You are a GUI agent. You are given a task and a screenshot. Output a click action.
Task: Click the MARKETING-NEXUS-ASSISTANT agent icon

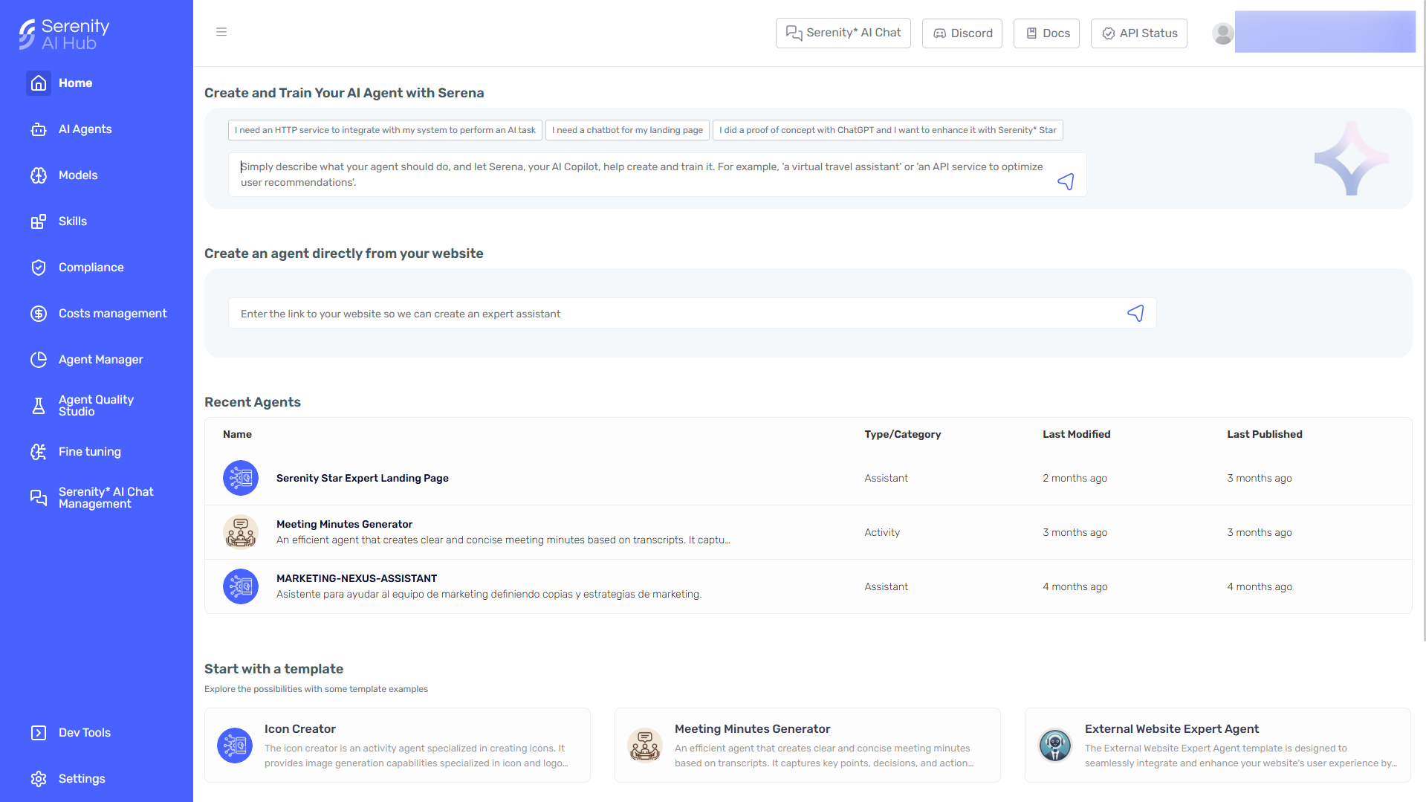[241, 586]
